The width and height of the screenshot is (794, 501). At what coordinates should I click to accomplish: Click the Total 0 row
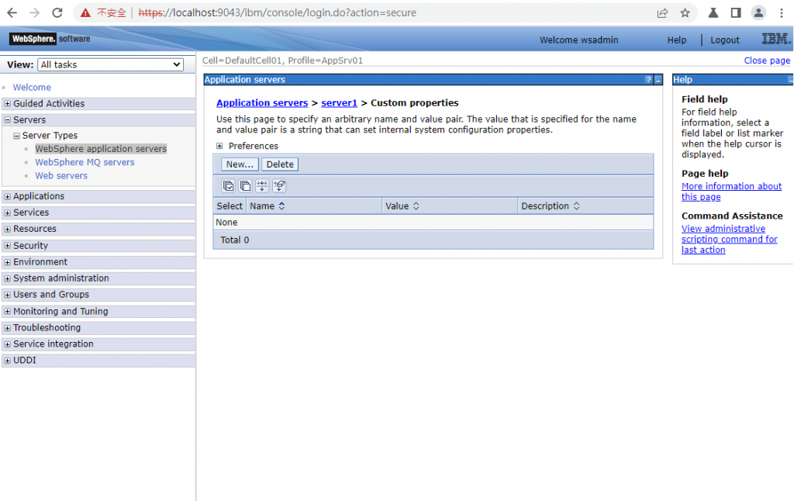433,240
